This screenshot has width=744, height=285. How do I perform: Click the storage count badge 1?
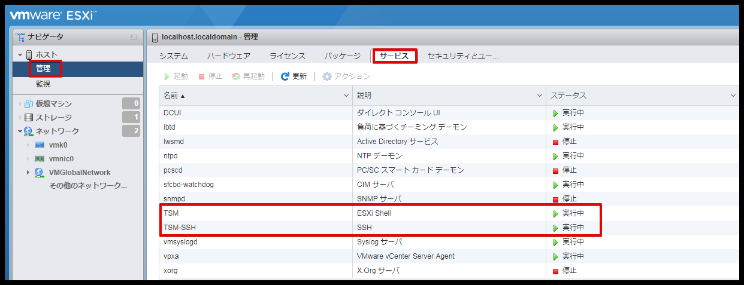[x=131, y=117]
